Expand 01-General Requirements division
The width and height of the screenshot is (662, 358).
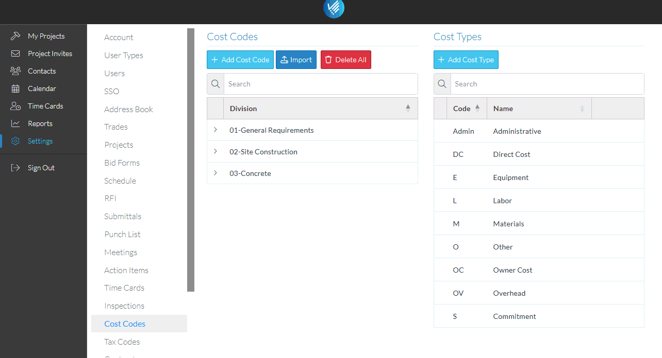point(216,130)
